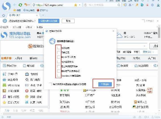The width and height of the screenshot is (161, 119).
Task: Enable auto-clear on browser close checkbox
Action: pyautogui.click(x=50, y=84)
